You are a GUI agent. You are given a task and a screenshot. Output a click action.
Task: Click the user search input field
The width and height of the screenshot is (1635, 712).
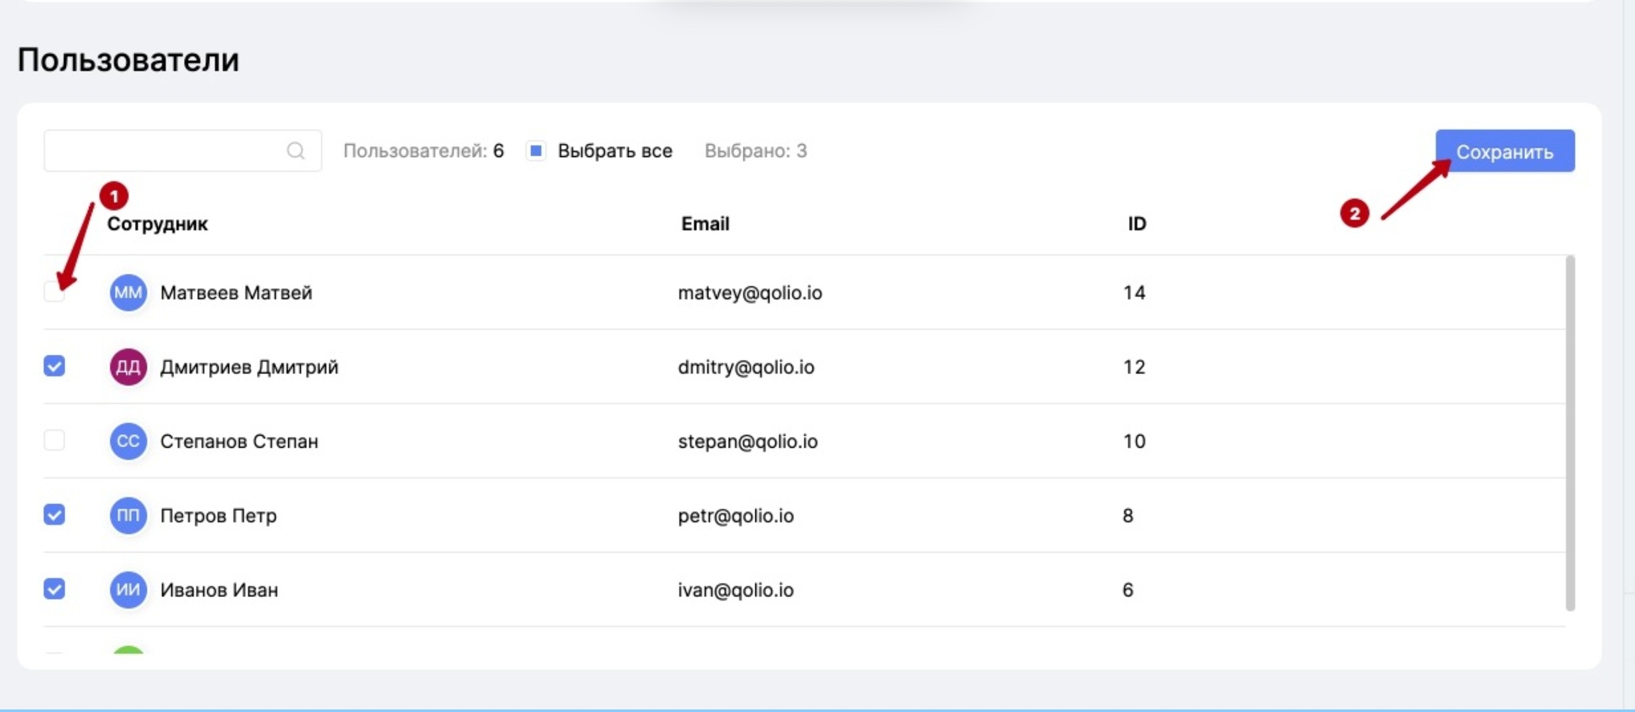[163, 150]
